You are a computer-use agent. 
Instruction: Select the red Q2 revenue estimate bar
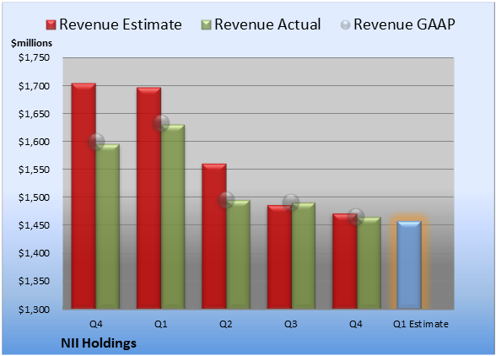(x=214, y=236)
